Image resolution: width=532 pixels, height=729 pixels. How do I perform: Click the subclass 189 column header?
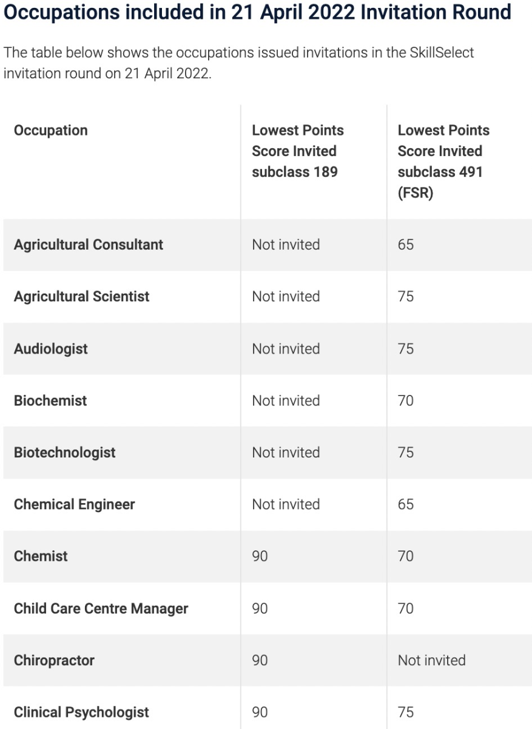tap(298, 151)
